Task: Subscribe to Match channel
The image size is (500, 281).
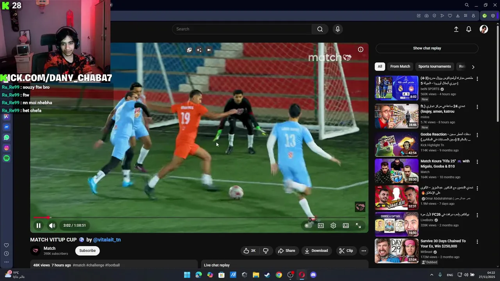Action: [87, 251]
